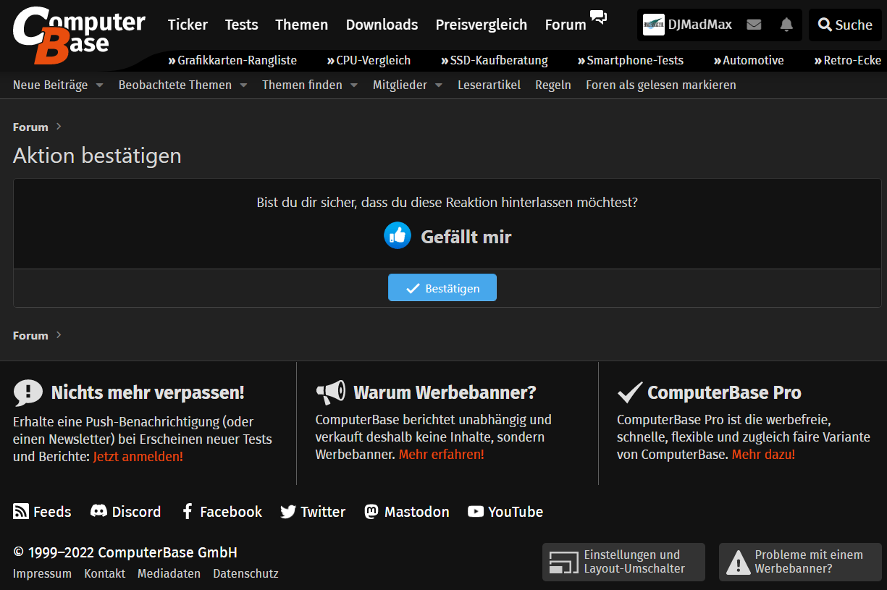
Task: Click the checkmark icon by ComputerBase Pro
Action: (630, 392)
